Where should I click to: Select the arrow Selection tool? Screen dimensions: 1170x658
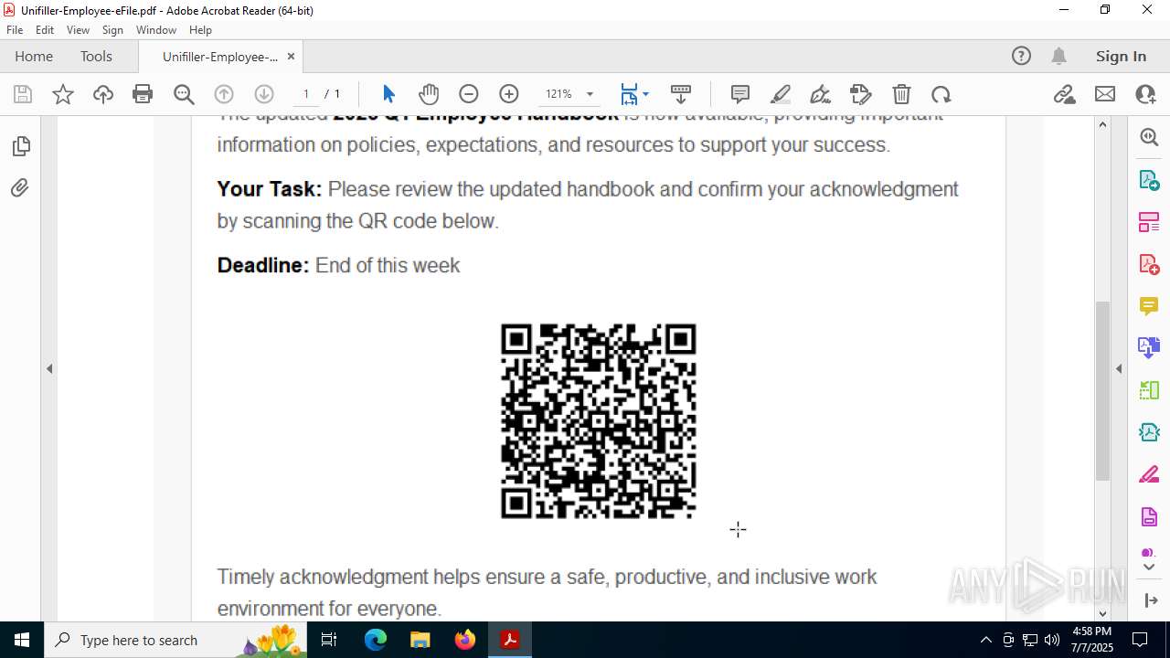[388, 94]
